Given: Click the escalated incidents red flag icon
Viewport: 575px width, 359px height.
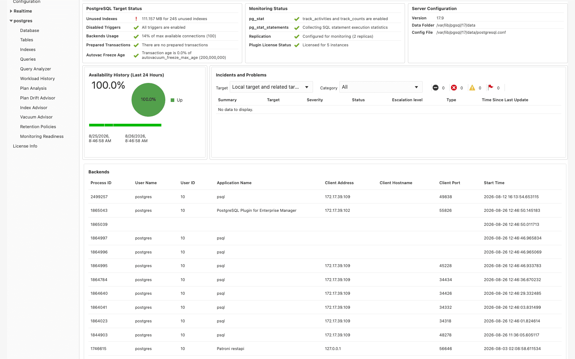Looking at the screenshot, I should click(491, 87).
